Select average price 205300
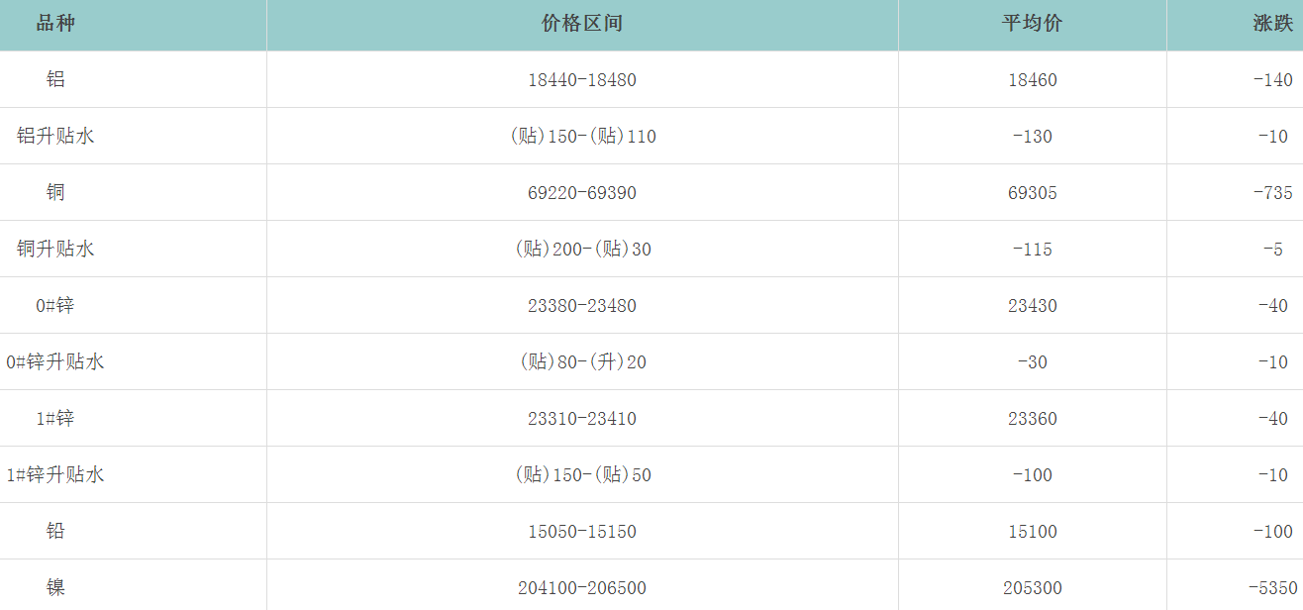Viewport: 1303px width, 610px height. (x=1033, y=588)
